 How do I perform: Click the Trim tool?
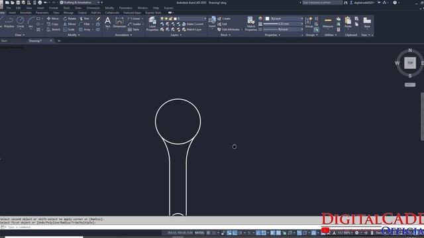pos(84,19)
